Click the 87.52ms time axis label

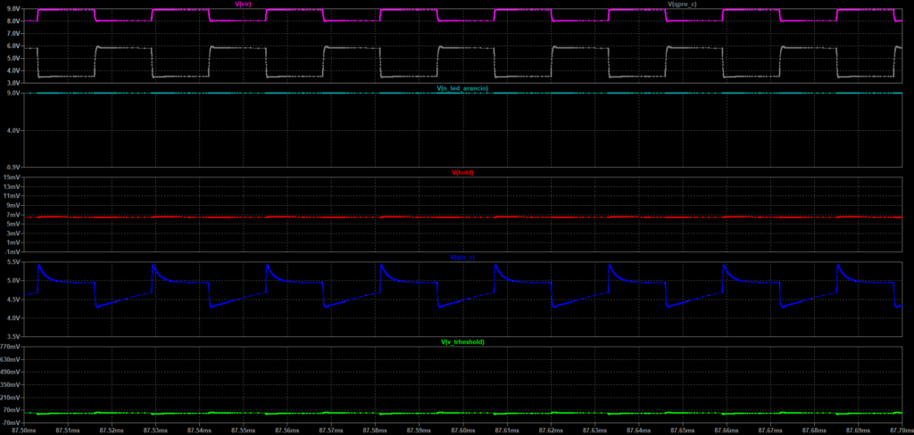112,431
